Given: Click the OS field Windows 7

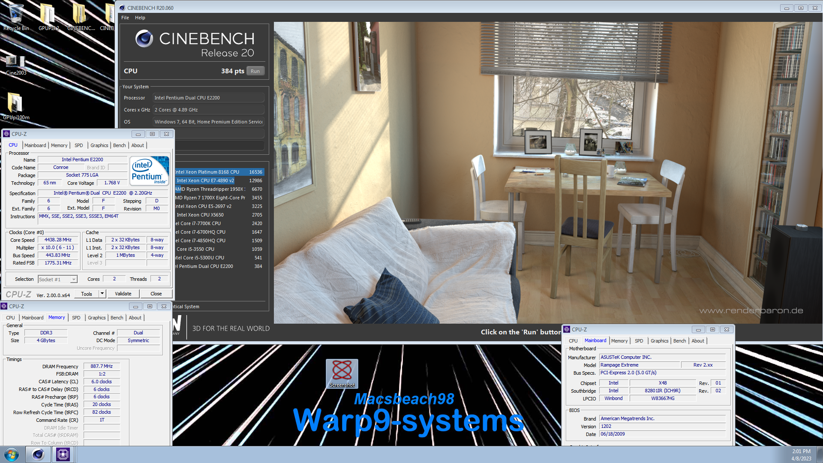Looking at the screenshot, I should click(208, 122).
